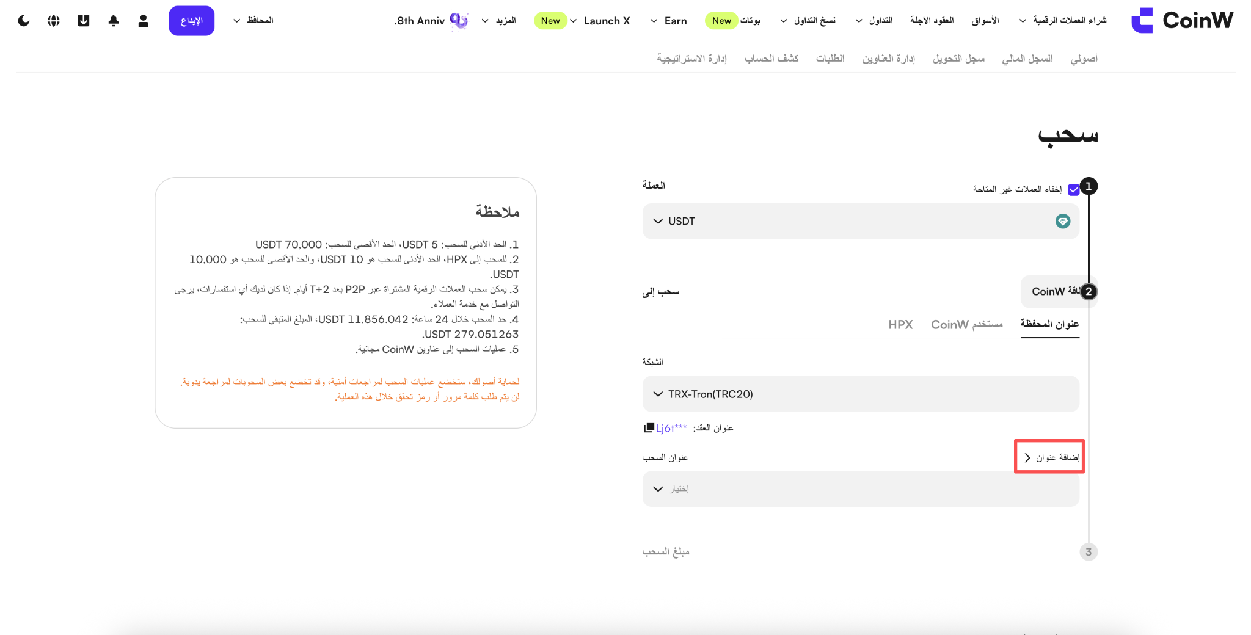Open السجل المالي financial record tab
The height and width of the screenshot is (635, 1251).
click(1027, 59)
